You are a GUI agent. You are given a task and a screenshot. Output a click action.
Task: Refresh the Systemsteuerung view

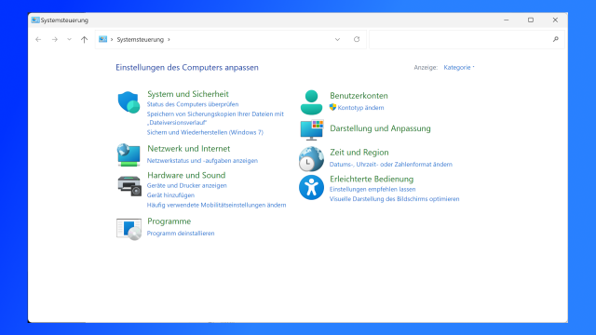pyautogui.click(x=357, y=39)
